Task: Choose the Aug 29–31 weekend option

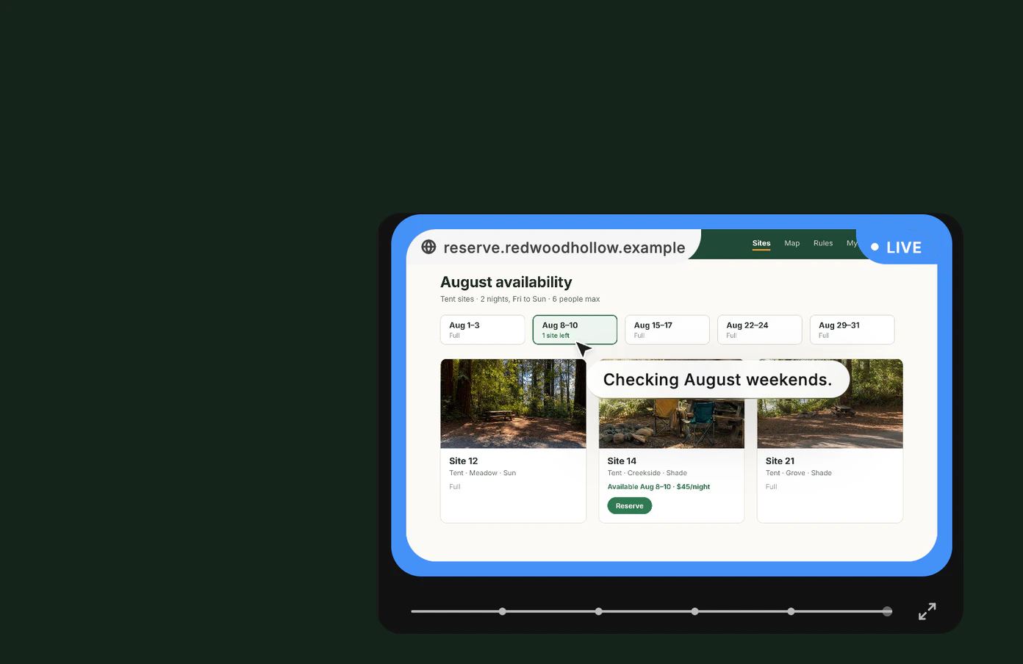Action: (852, 330)
